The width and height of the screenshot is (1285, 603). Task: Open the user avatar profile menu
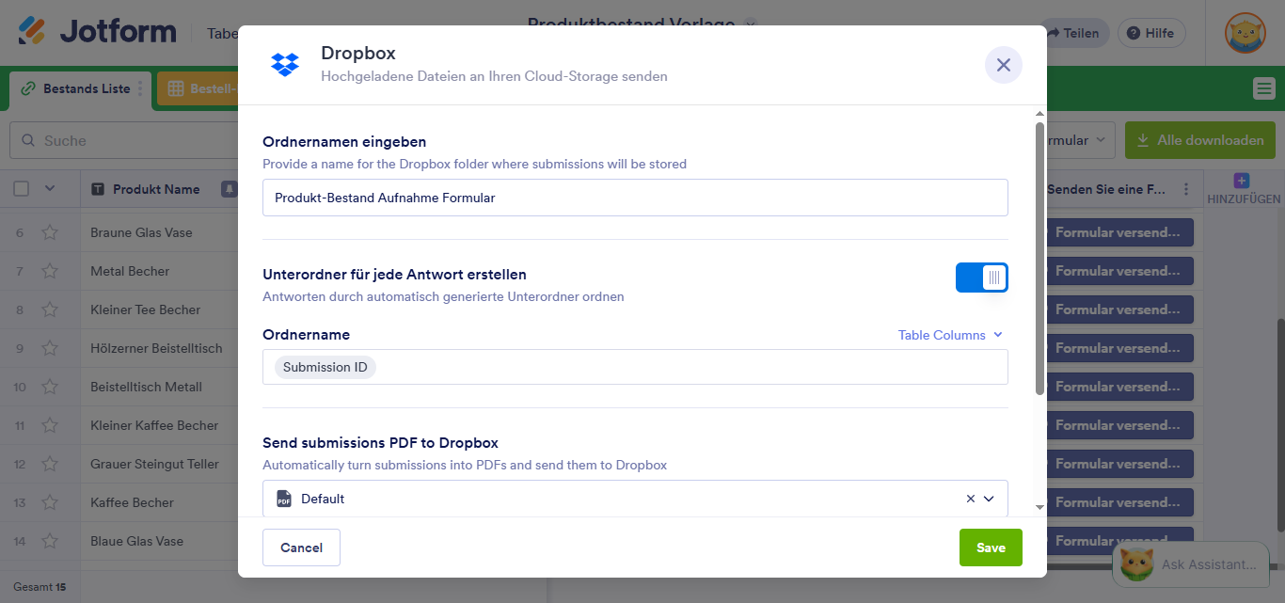(1245, 33)
